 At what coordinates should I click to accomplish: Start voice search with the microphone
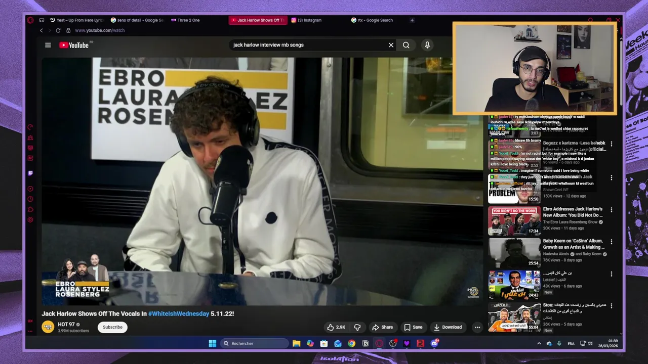[x=427, y=45]
